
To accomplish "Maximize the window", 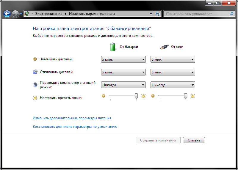I will point(218,3).
